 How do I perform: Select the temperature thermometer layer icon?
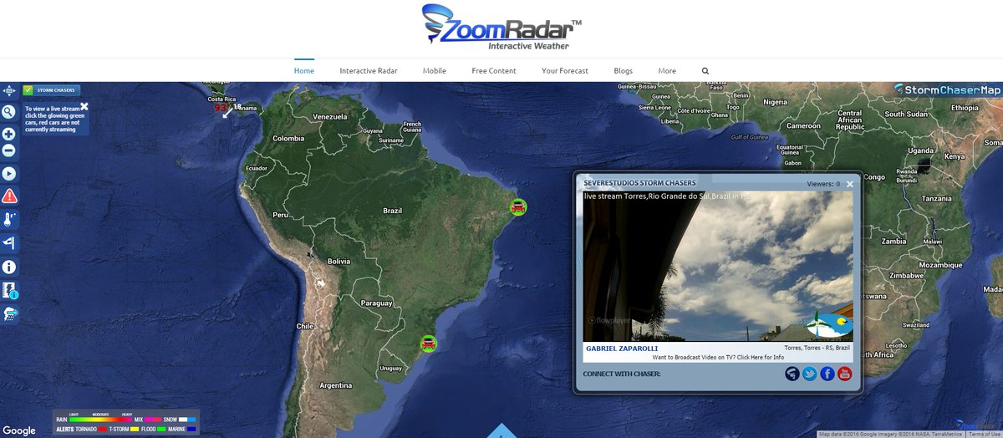pyautogui.click(x=9, y=220)
